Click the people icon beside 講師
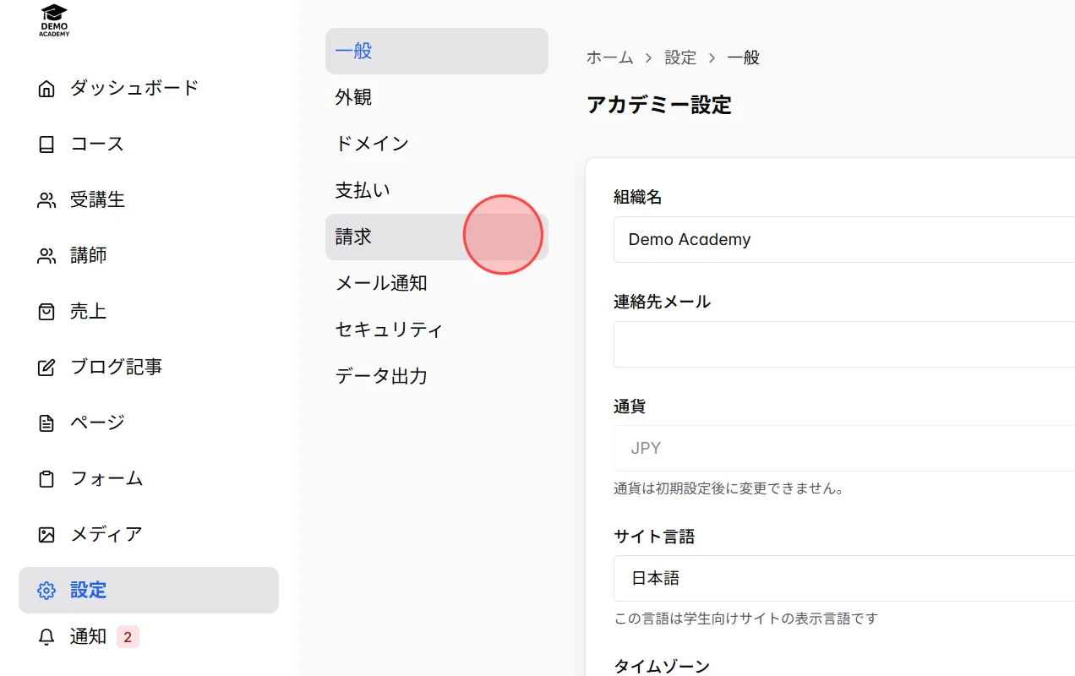1075x676 pixels. point(46,256)
